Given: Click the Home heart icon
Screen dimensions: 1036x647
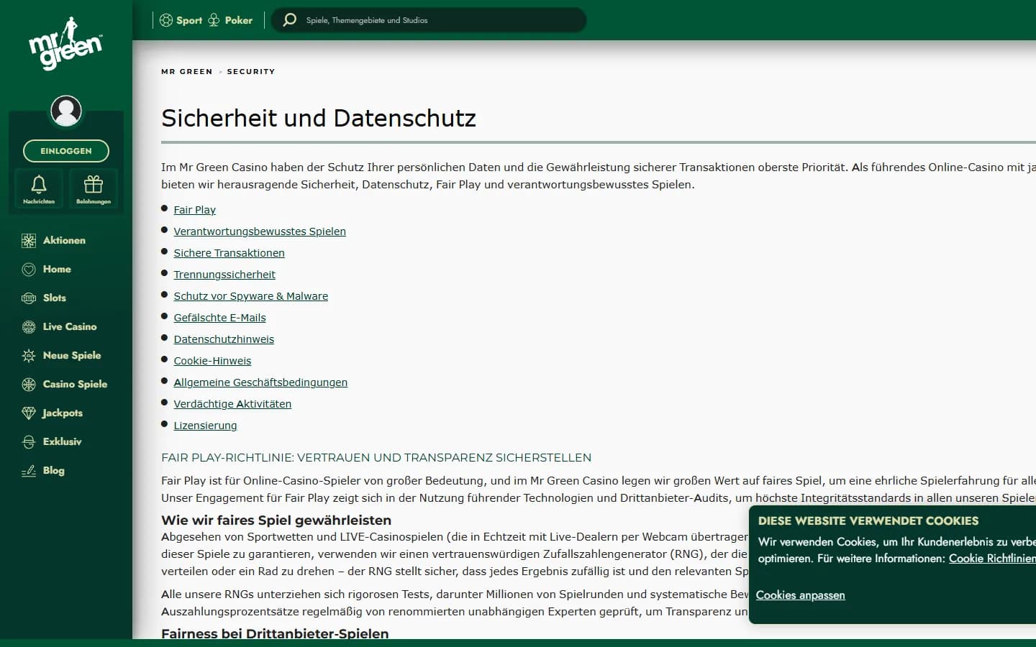Looking at the screenshot, I should 29,270.
